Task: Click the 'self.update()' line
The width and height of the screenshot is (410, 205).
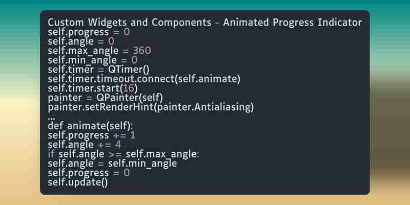Action: click(78, 183)
